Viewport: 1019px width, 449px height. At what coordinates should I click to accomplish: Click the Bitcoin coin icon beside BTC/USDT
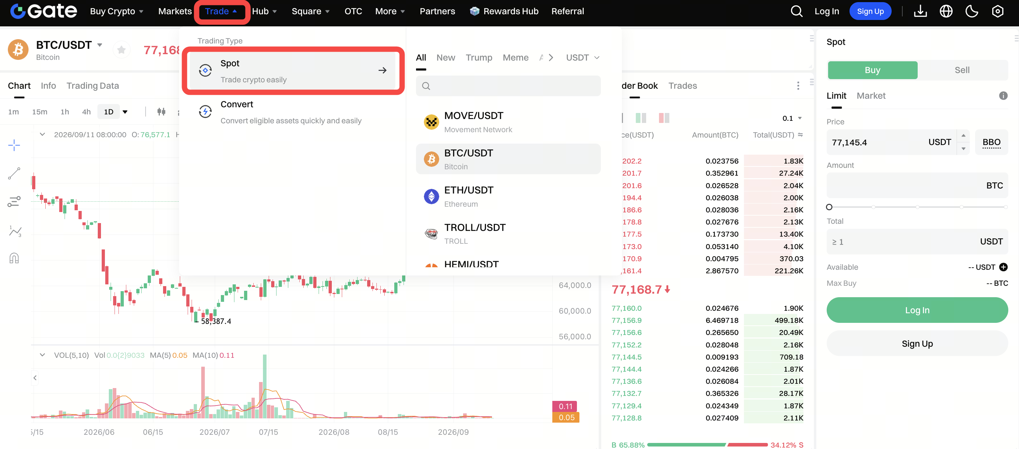(18, 50)
